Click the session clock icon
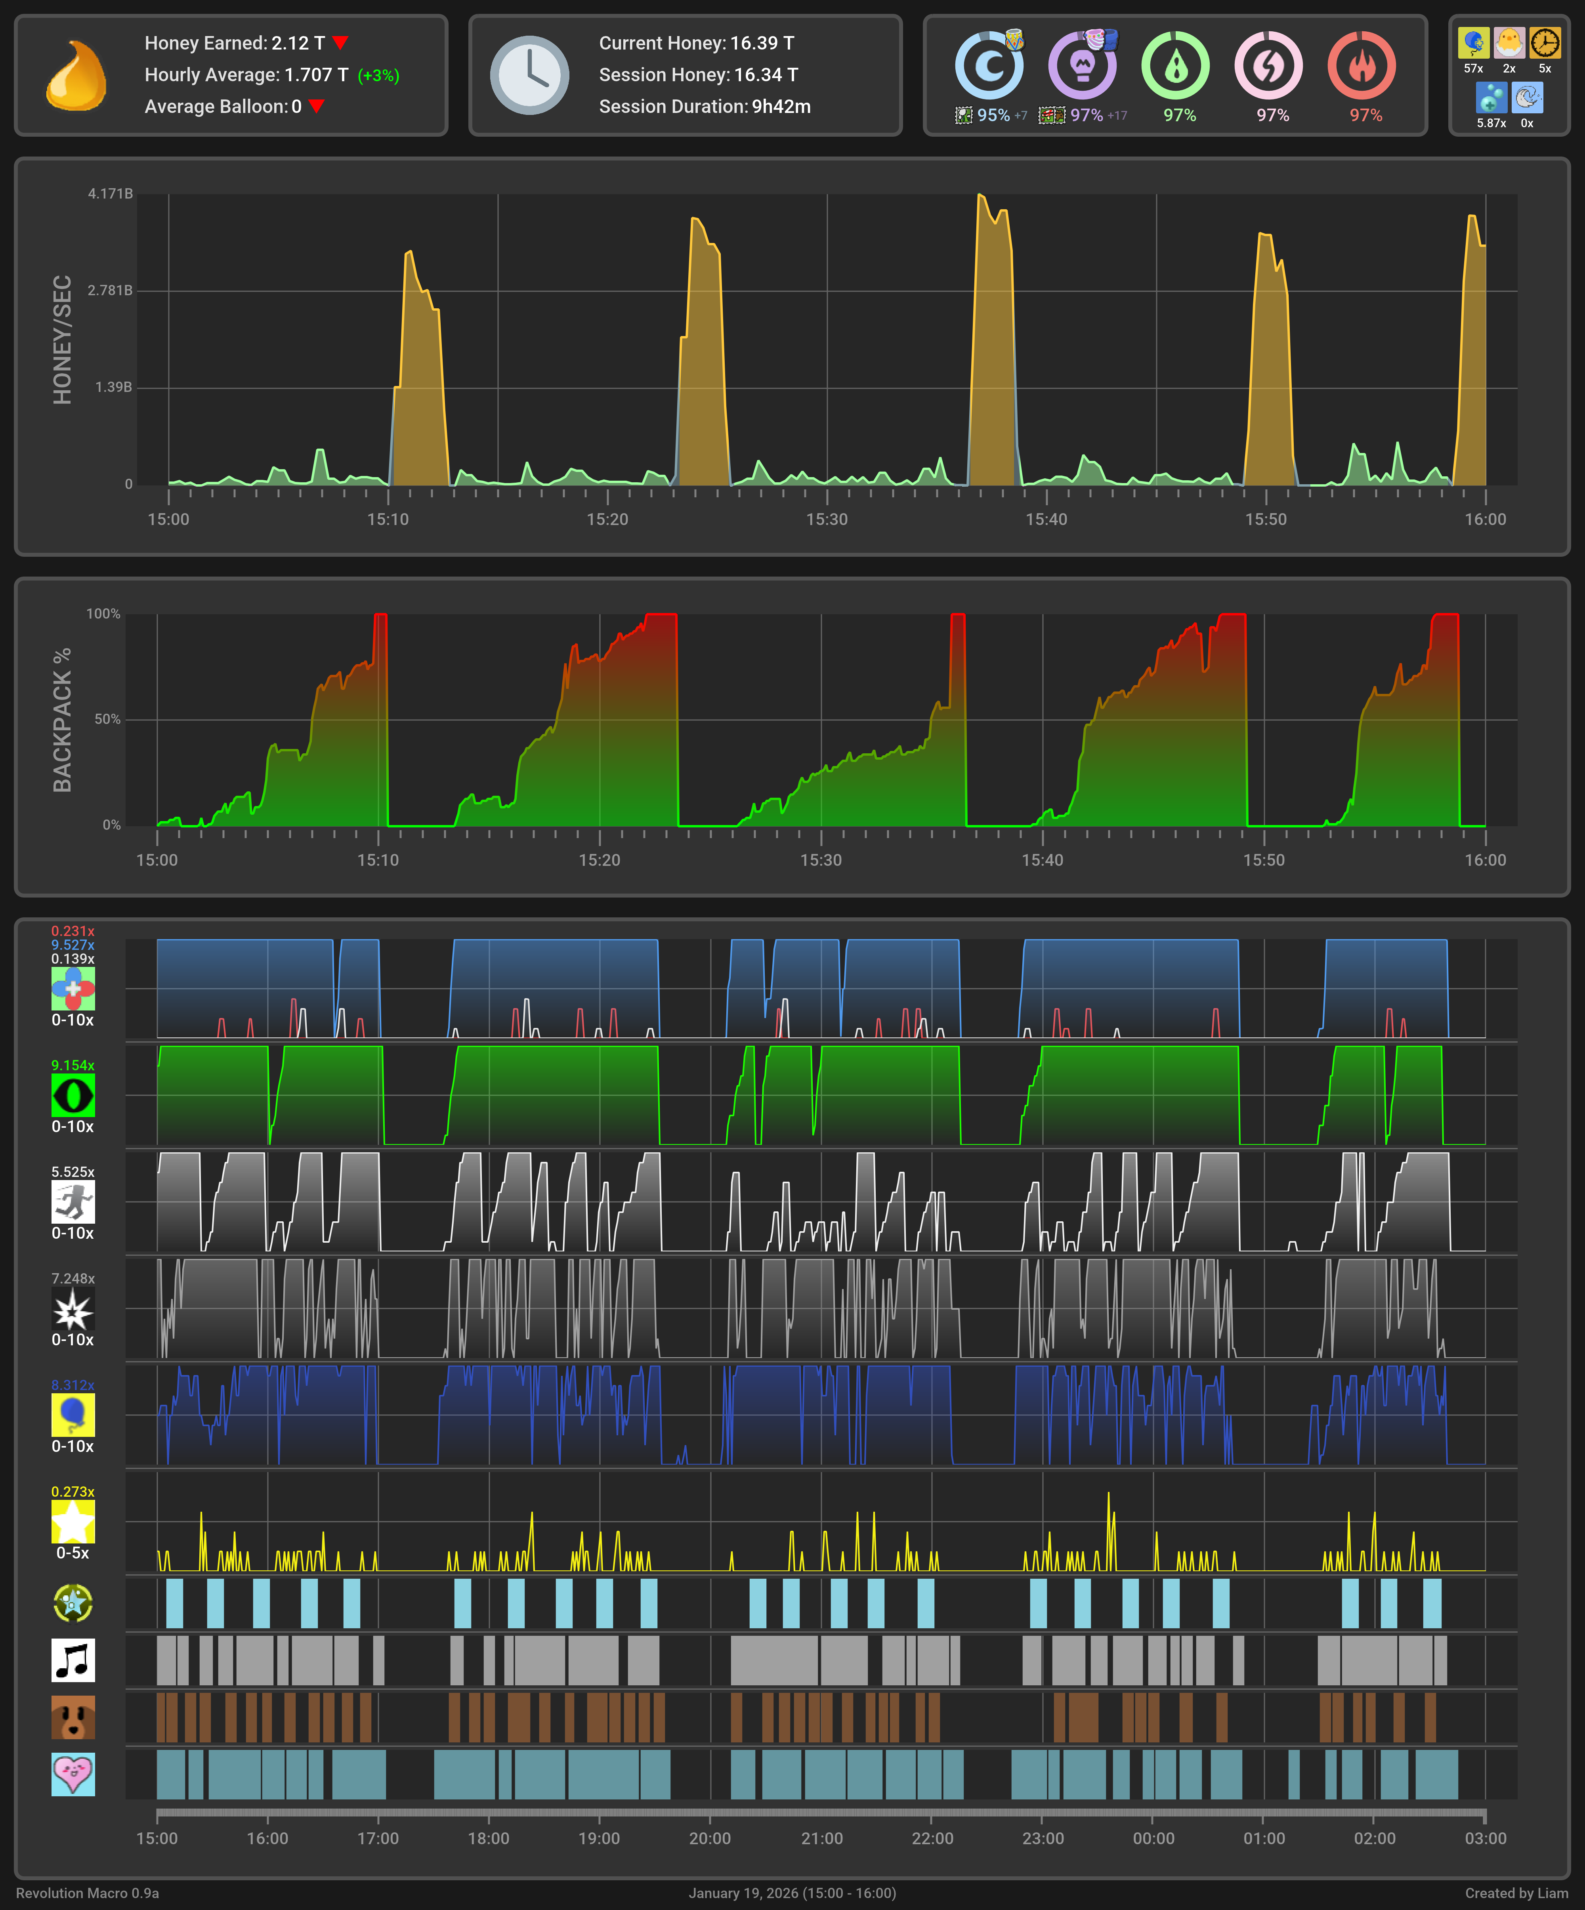1585x1910 pixels. pos(529,76)
